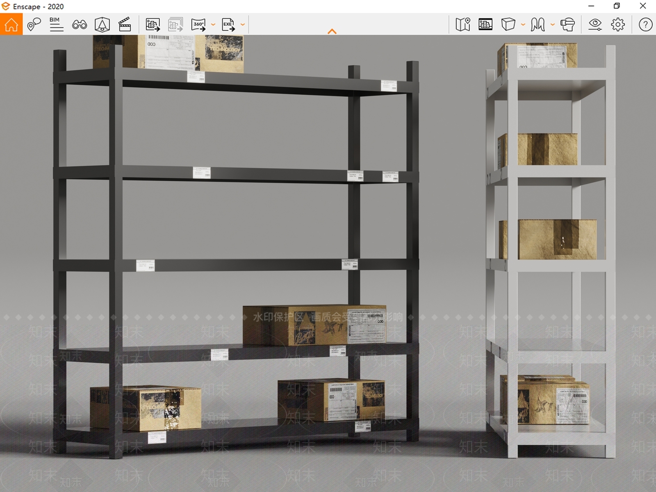Toggle safe frame perspective icon
The width and height of the screenshot is (656, 492).
tap(102, 25)
